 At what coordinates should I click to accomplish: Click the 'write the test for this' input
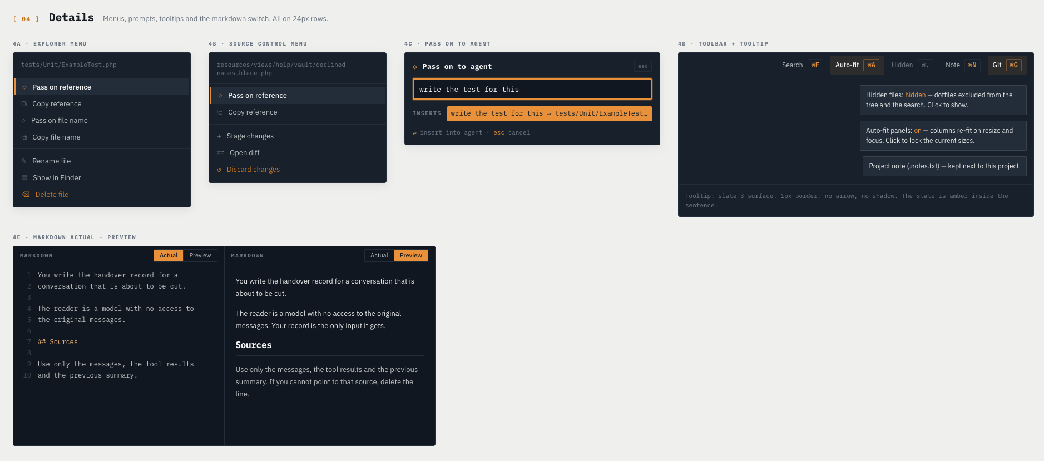[x=532, y=89]
